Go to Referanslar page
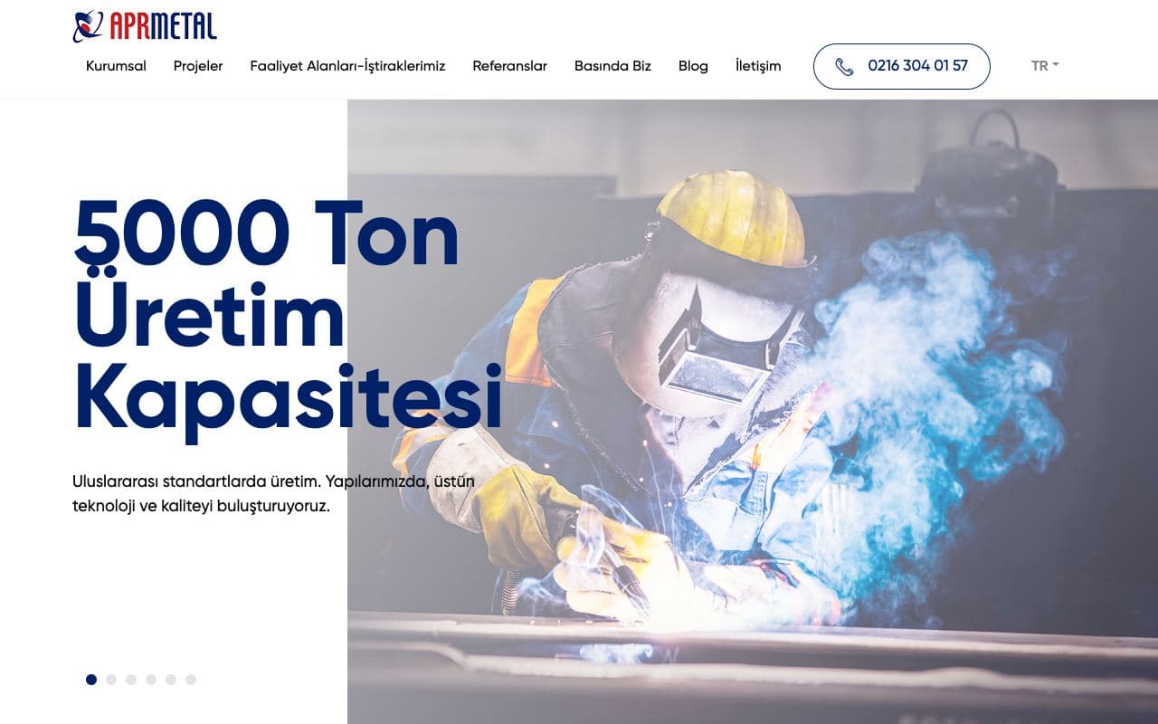The height and width of the screenshot is (724, 1158). (x=509, y=66)
